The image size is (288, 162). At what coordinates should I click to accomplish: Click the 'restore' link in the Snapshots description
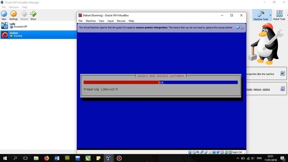click(266, 90)
